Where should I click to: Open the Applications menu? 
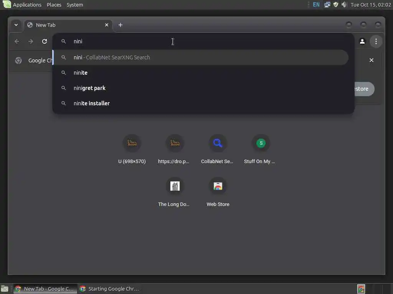pos(27,5)
